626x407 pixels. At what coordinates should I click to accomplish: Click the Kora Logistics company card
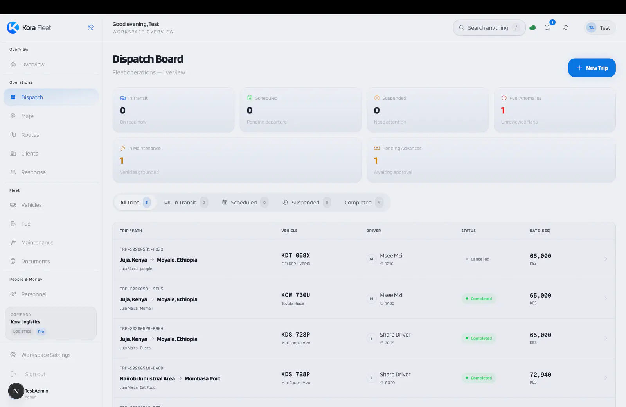tap(51, 323)
